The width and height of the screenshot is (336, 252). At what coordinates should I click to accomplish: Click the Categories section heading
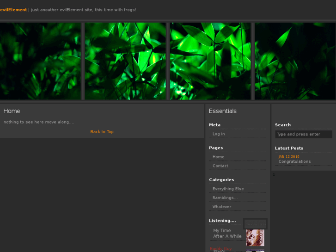coord(221,180)
